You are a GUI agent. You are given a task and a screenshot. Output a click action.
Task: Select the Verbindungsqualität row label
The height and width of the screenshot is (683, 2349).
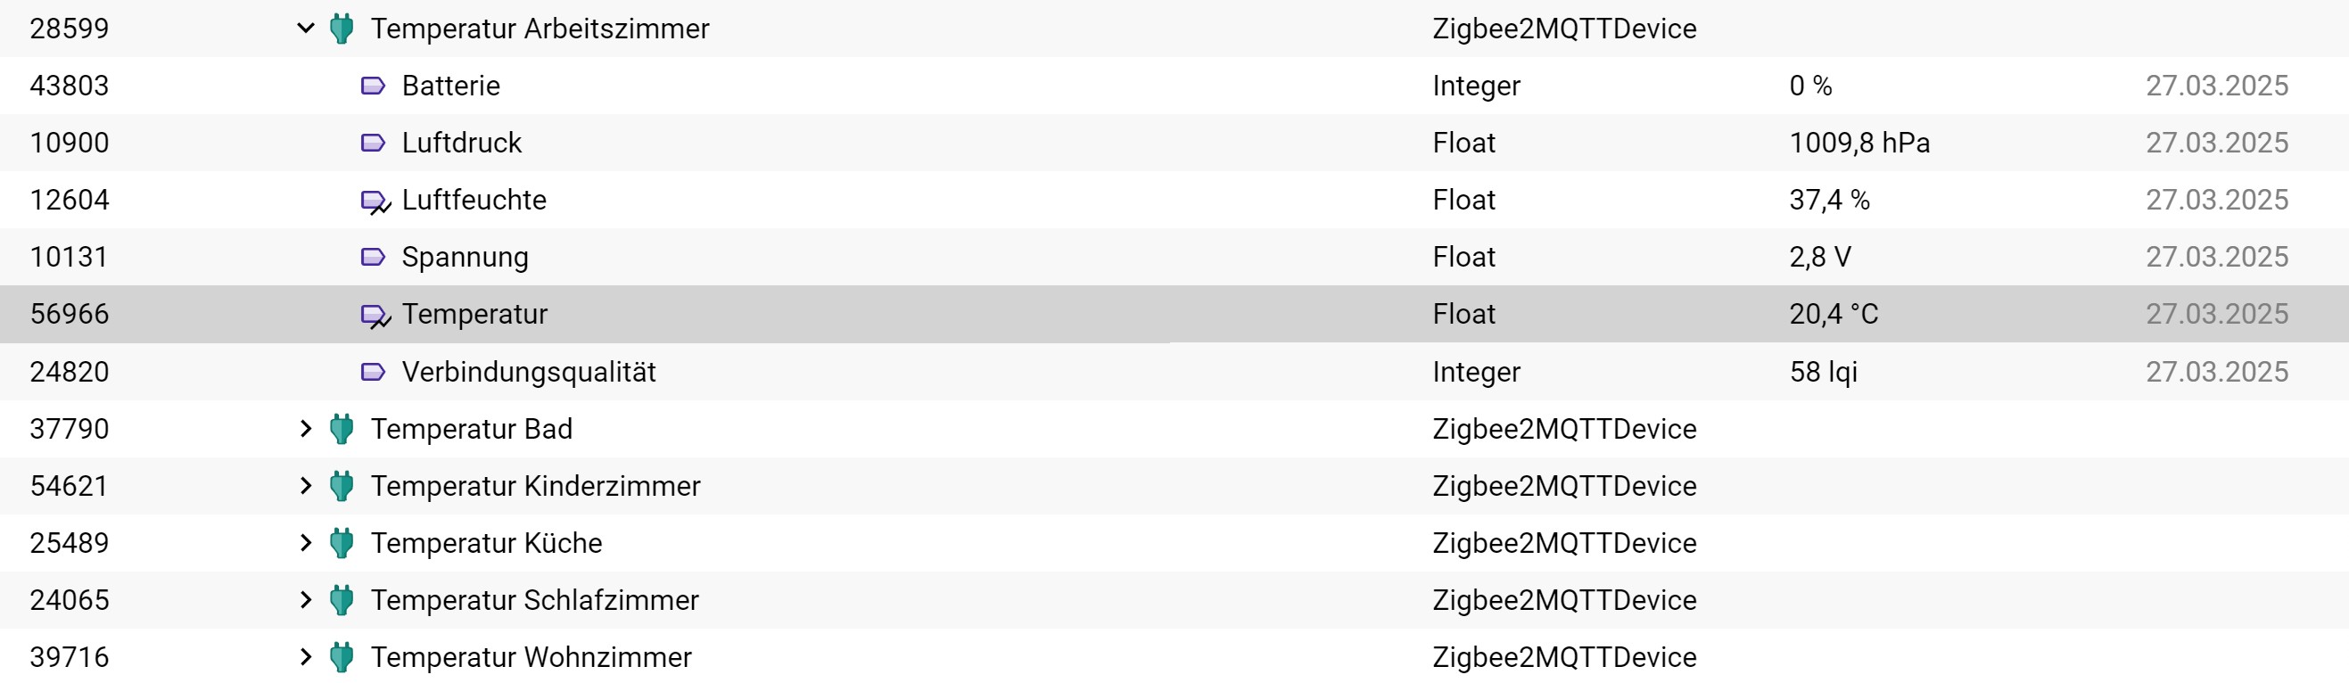click(x=529, y=371)
